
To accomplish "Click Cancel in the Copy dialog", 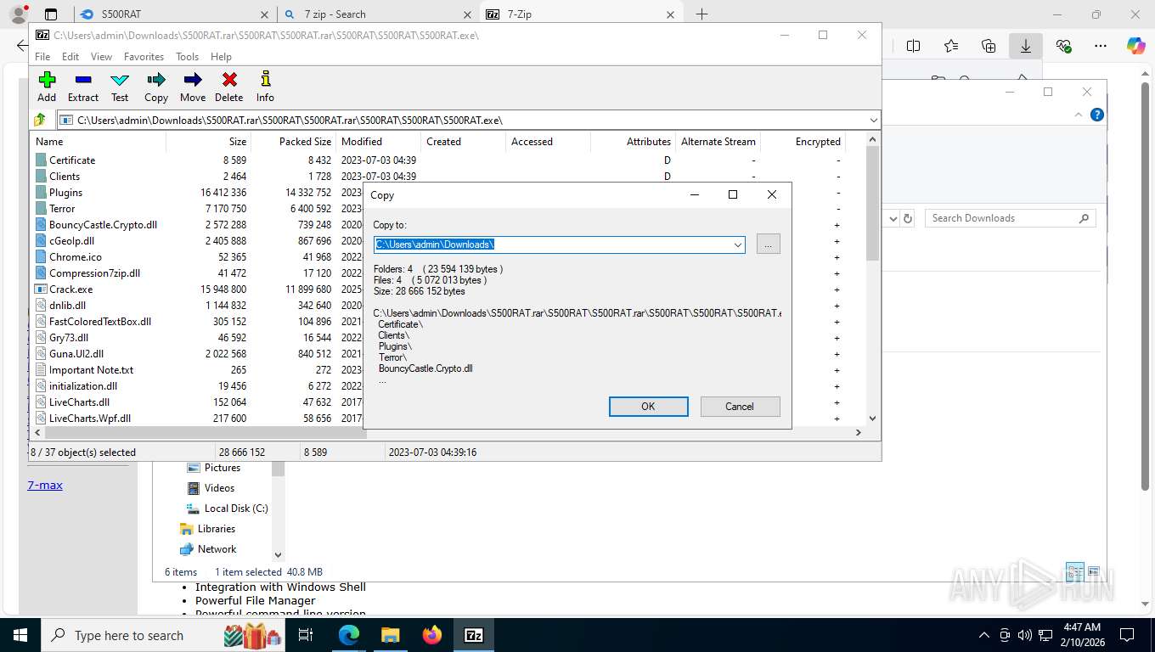I will pyautogui.click(x=740, y=407).
